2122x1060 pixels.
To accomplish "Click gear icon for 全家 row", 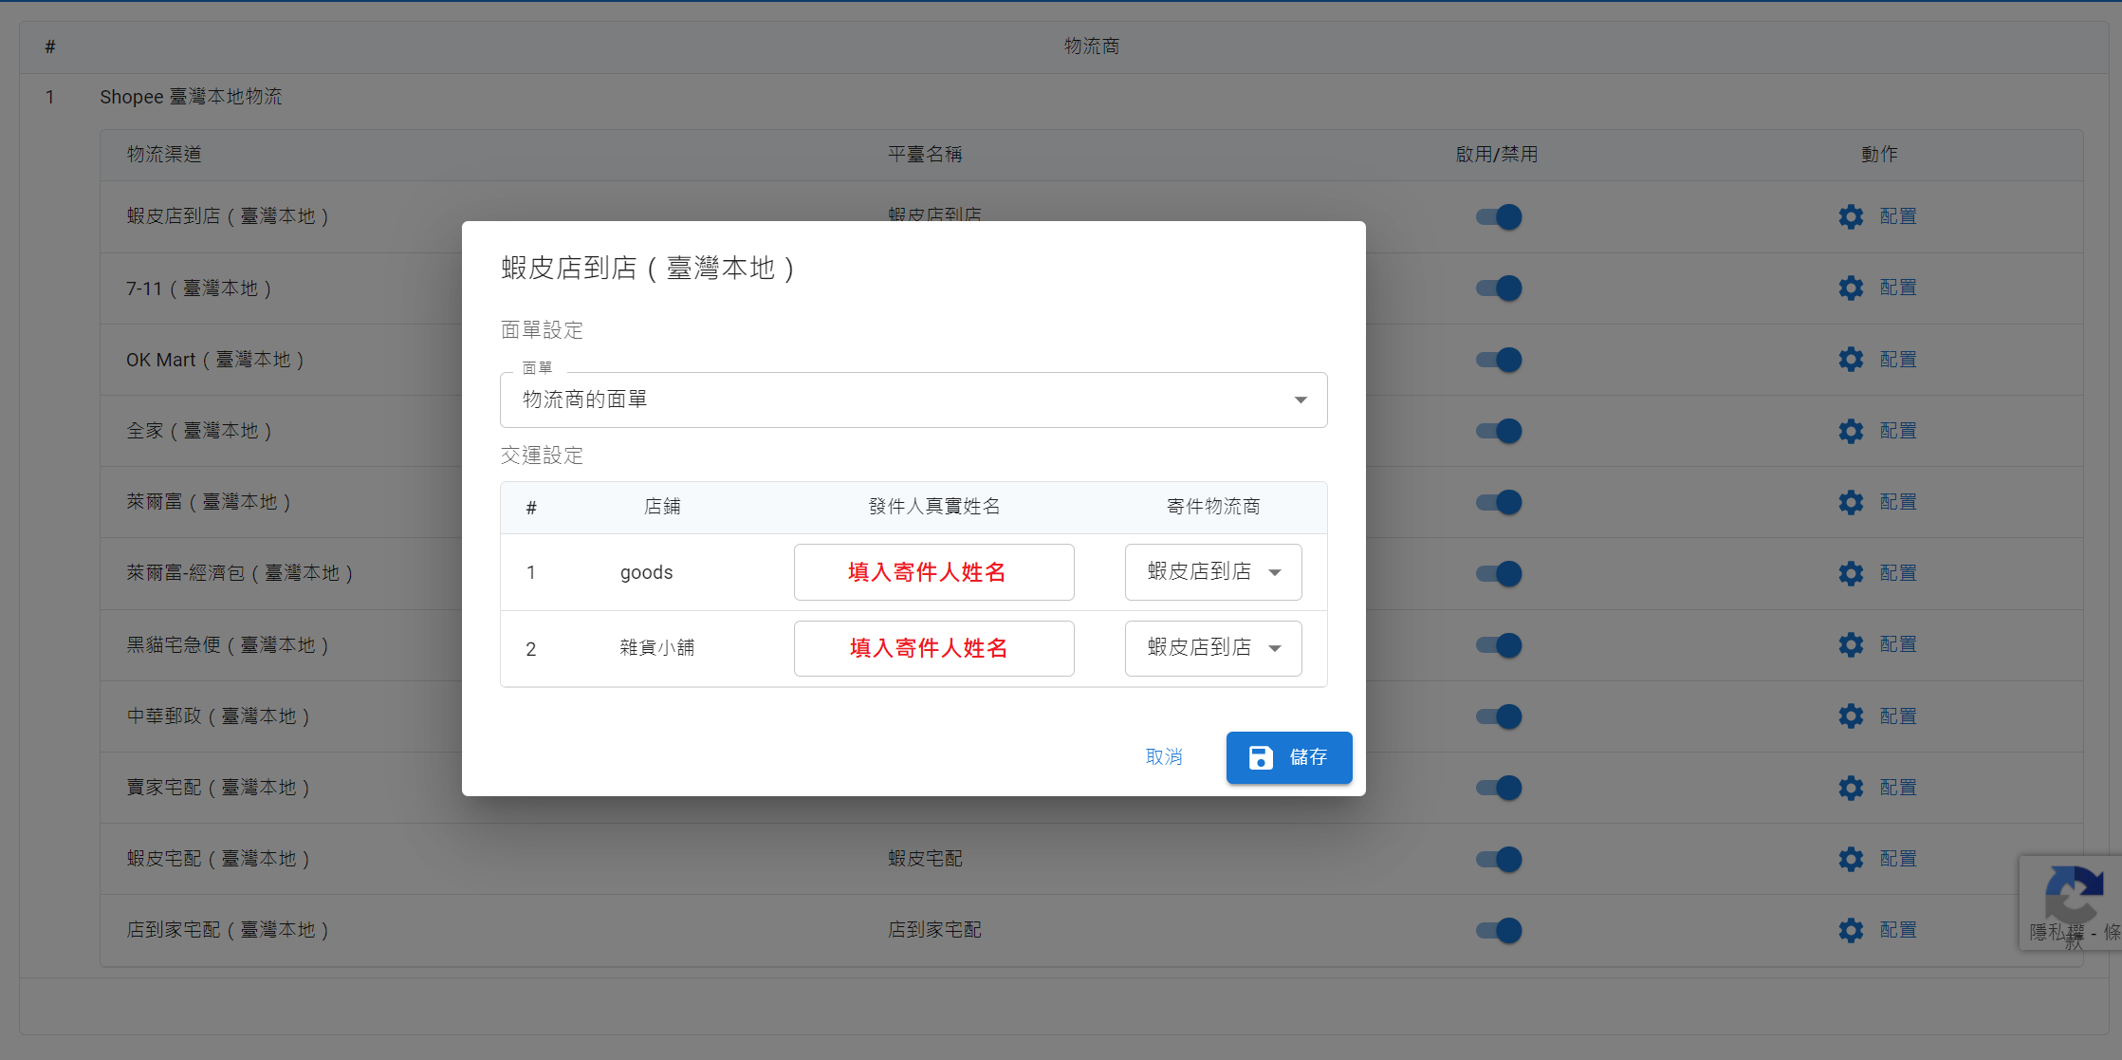I will (1851, 431).
